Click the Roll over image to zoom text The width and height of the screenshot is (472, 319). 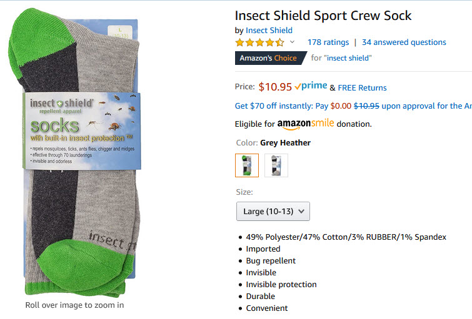click(74, 305)
